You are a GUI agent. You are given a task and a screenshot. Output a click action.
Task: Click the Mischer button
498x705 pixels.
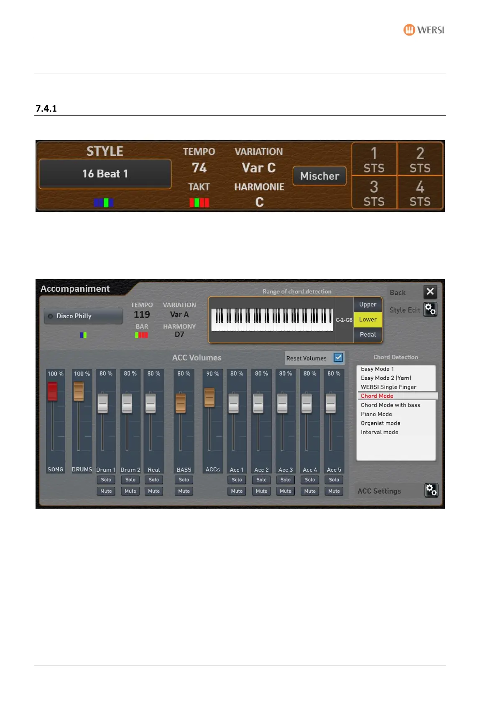click(320, 176)
